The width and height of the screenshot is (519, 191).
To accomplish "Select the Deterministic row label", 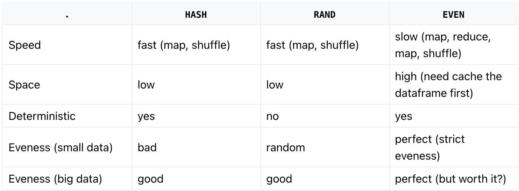I will 42,116.
